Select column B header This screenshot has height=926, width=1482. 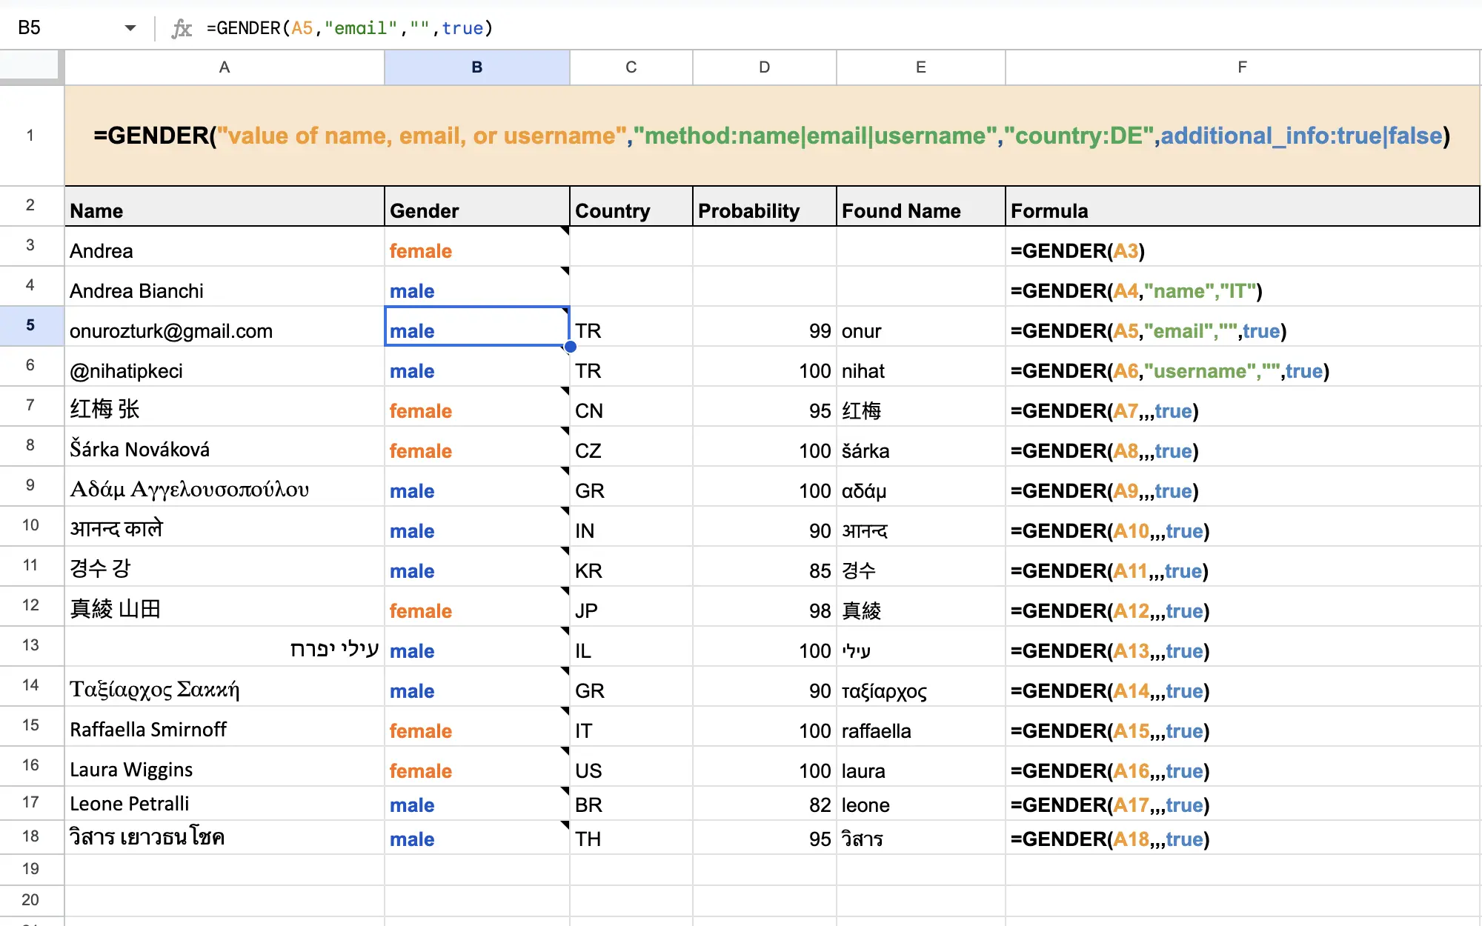click(477, 67)
